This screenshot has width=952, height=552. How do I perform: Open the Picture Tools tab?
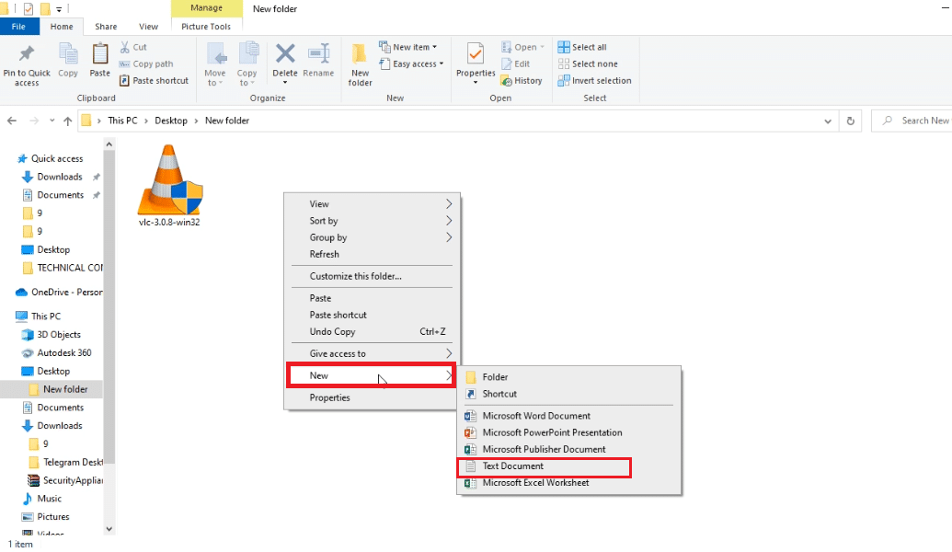click(x=206, y=26)
